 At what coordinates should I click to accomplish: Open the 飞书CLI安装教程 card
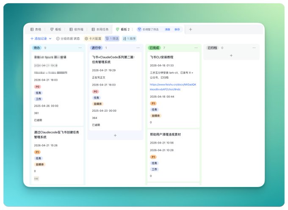pyautogui.click(x=173, y=90)
